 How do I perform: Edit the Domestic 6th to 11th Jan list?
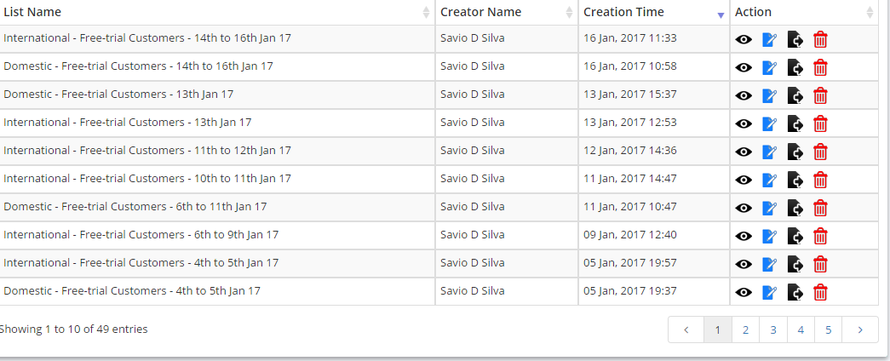pos(769,208)
